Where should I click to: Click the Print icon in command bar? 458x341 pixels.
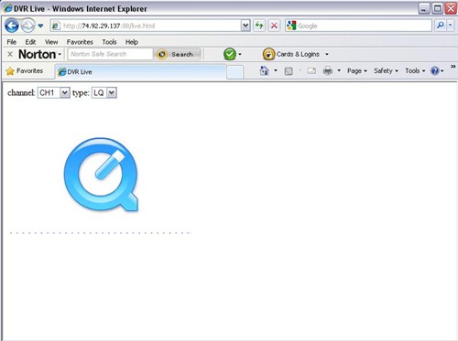click(x=328, y=70)
